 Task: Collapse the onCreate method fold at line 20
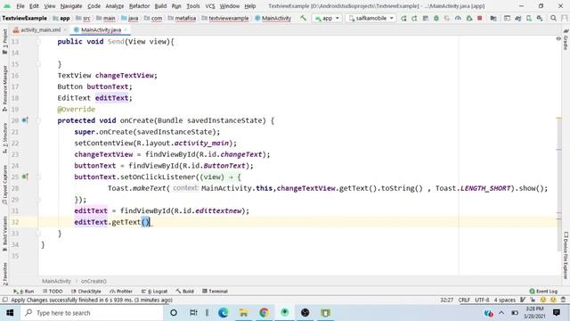pyautogui.click(x=38, y=120)
